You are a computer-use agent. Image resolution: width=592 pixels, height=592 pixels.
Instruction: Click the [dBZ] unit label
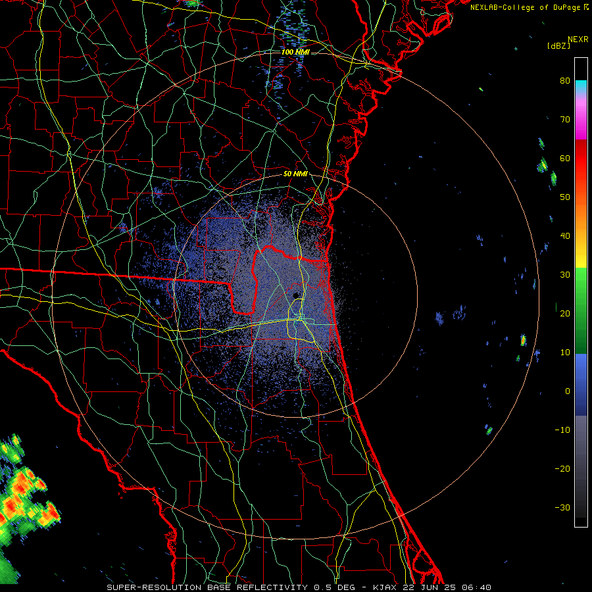[x=558, y=45]
